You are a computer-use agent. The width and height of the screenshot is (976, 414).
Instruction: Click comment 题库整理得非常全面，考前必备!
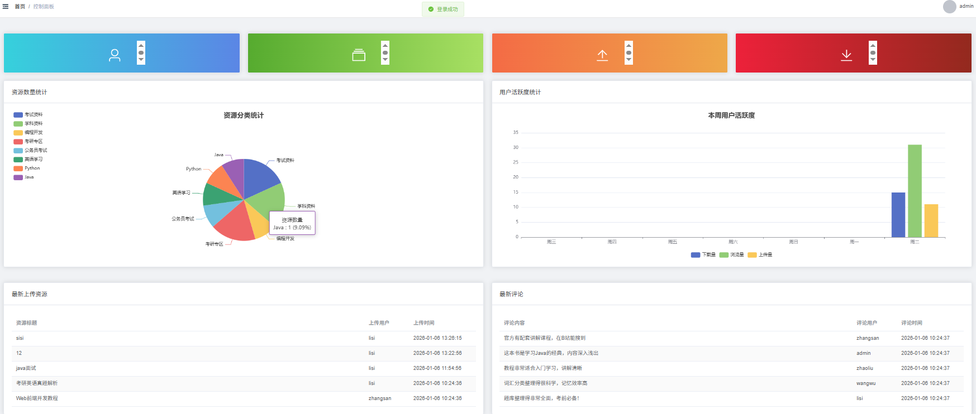click(x=542, y=398)
